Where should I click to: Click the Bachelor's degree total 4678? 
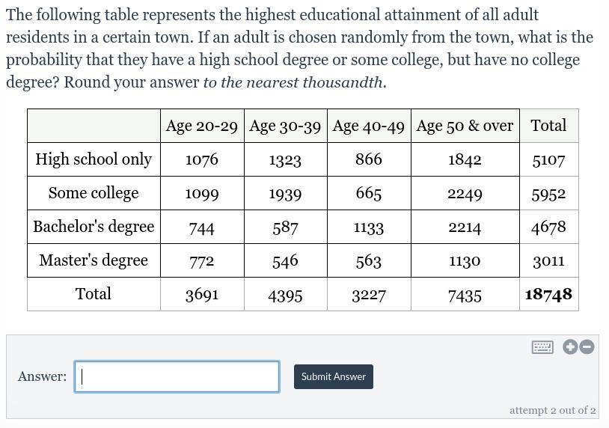pyautogui.click(x=548, y=227)
